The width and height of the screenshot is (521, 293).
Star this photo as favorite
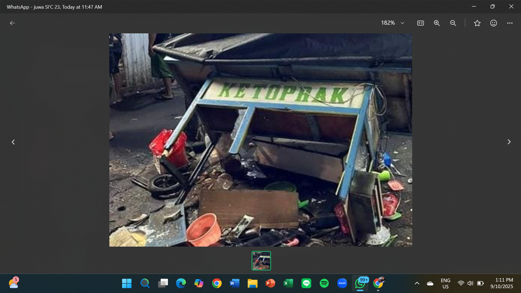click(x=477, y=23)
